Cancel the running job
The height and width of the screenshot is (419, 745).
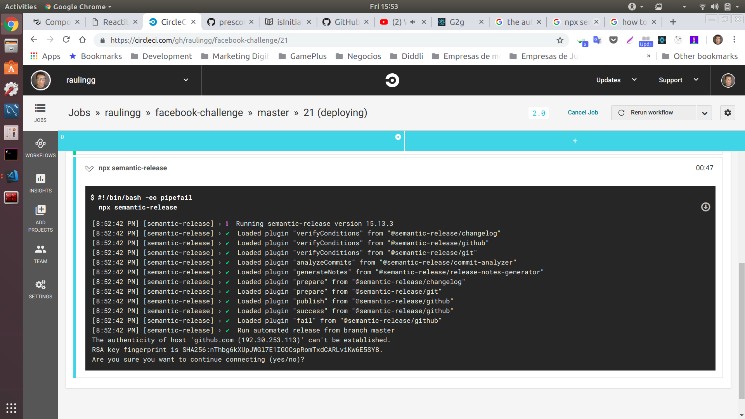pos(582,113)
